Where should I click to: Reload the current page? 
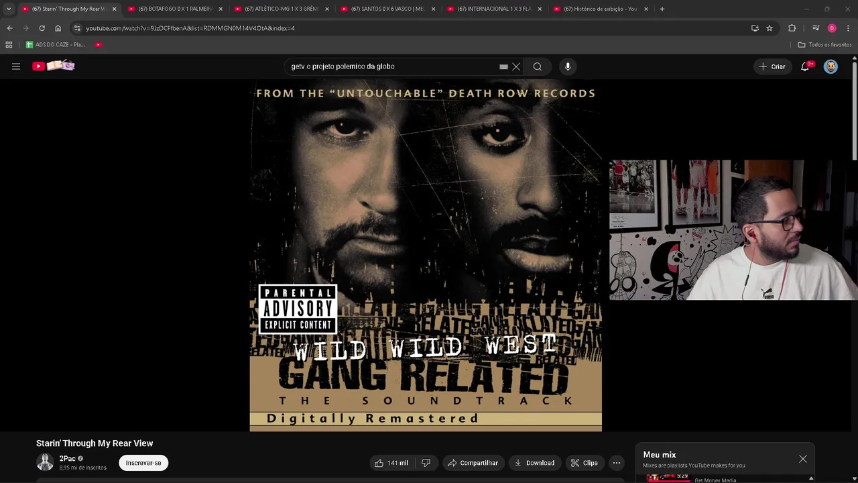pyautogui.click(x=42, y=28)
